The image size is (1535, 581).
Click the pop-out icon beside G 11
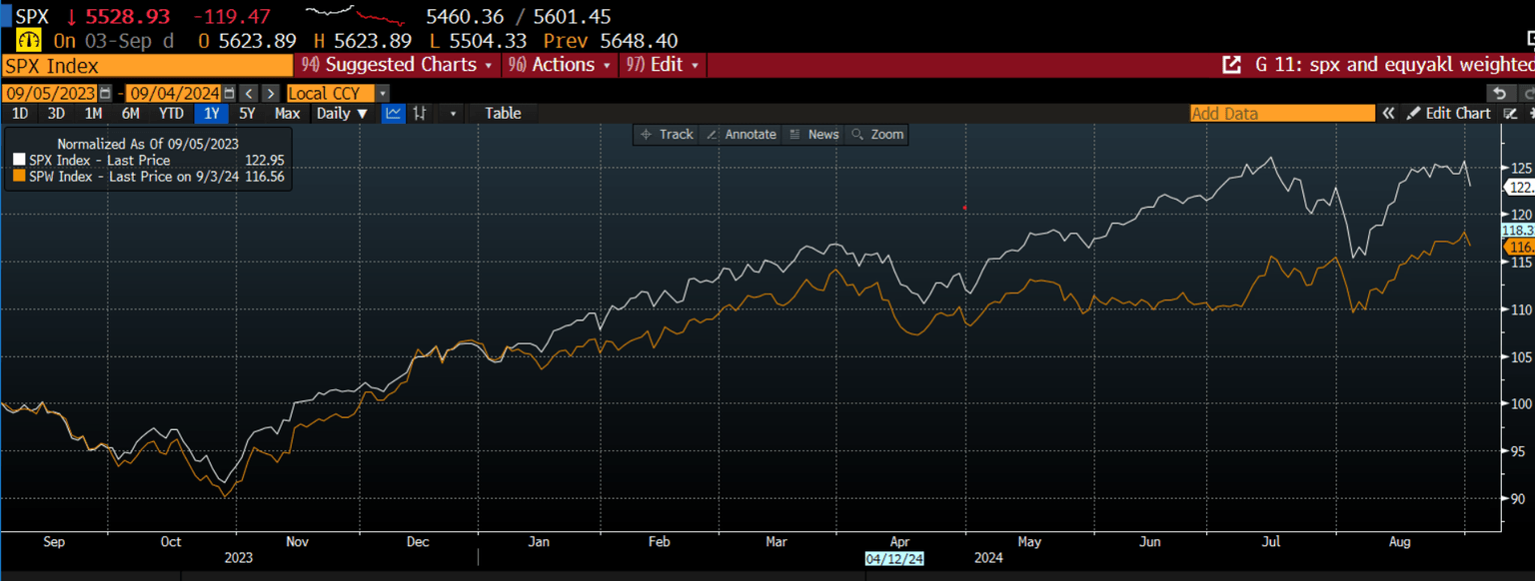pyautogui.click(x=1231, y=65)
